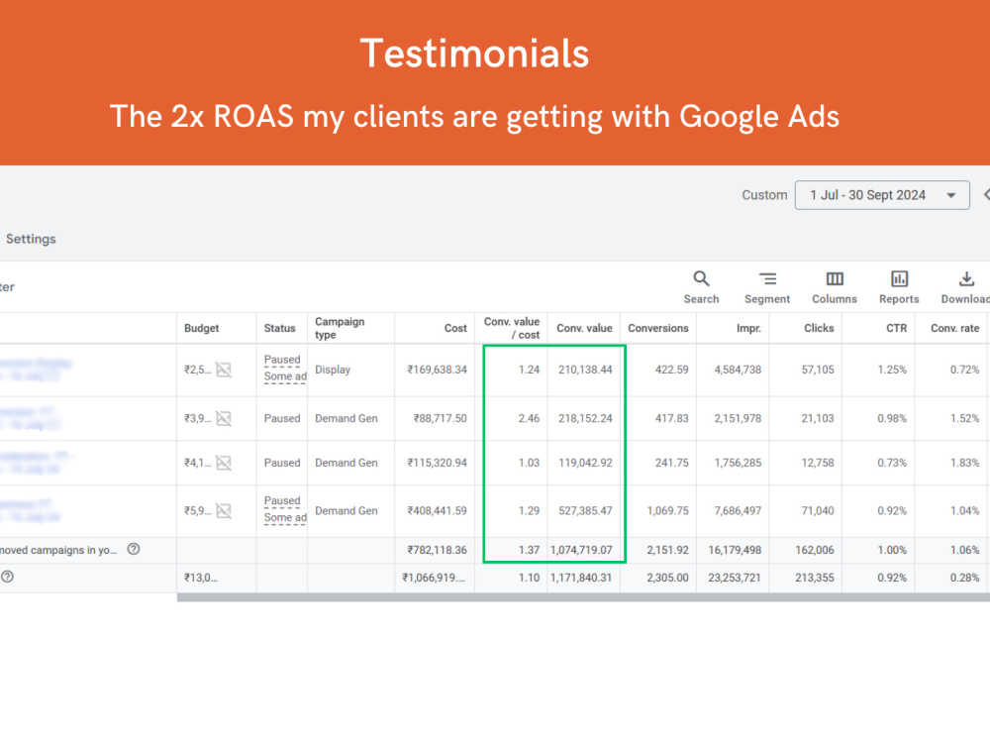
Task: Select the impressions value 4,584,738
Action: tap(738, 370)
